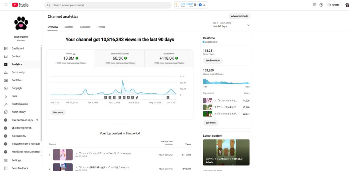This screenshot has height=171, width=349.
Task: Open thumbnail of realtime video with 42,446 views
Action: click(x=207, y=107)
